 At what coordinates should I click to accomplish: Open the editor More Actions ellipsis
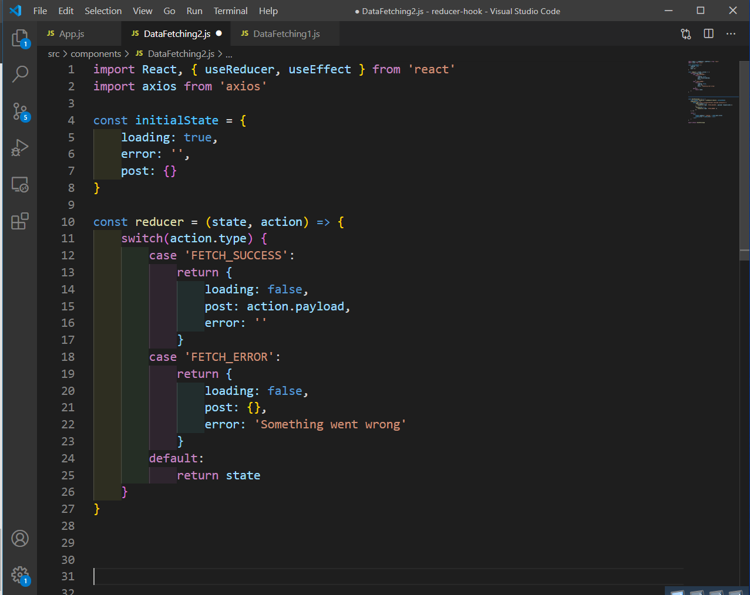pyautogui.click(x=731, y=34)
